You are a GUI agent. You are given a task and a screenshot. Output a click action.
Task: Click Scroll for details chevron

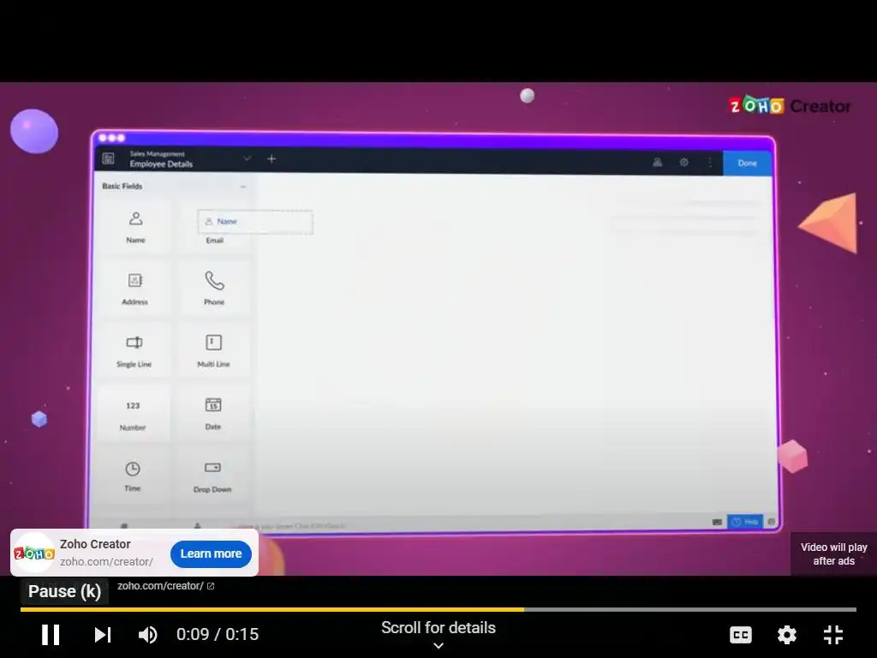(438, 645)
